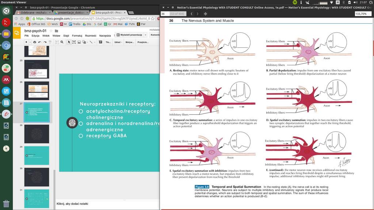Expand the shape tool dropdown arrow
Image resolution: width=374 pixels, height=210 pixels.
88,42
